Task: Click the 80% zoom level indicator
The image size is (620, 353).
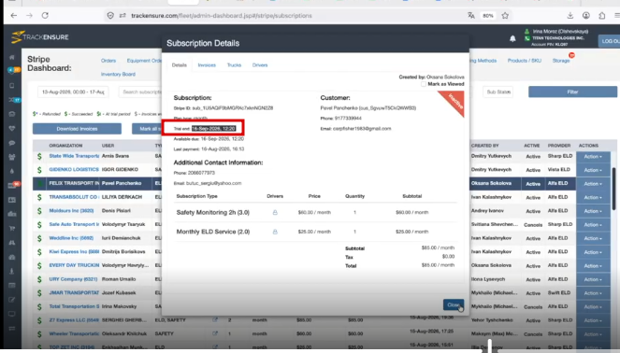Action: pos(488,16)
